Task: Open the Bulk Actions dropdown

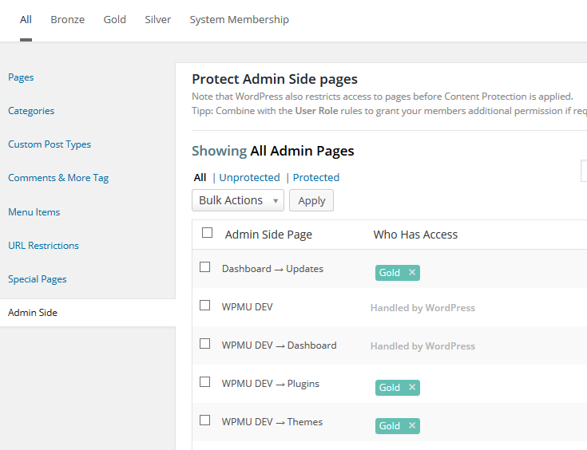Action: pos(238,200)
